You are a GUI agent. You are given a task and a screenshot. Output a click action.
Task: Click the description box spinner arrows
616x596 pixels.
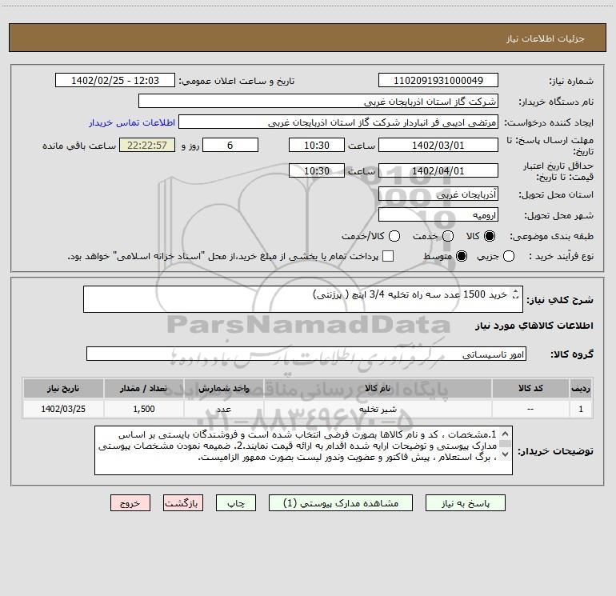click(x=515, y=294)
